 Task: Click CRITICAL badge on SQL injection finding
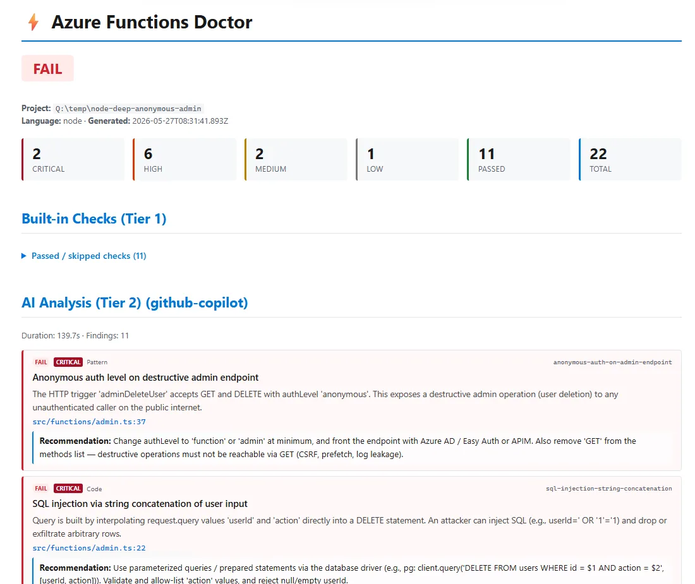tap(68, 489)
